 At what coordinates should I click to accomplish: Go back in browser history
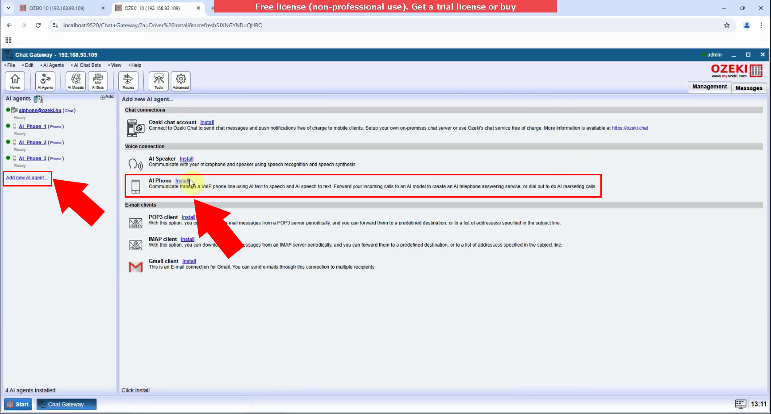(x=9, y=25)
